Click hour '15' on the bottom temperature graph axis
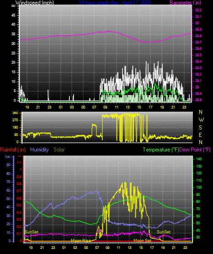The width and height of the screenshot is (213, 254). 141,248
